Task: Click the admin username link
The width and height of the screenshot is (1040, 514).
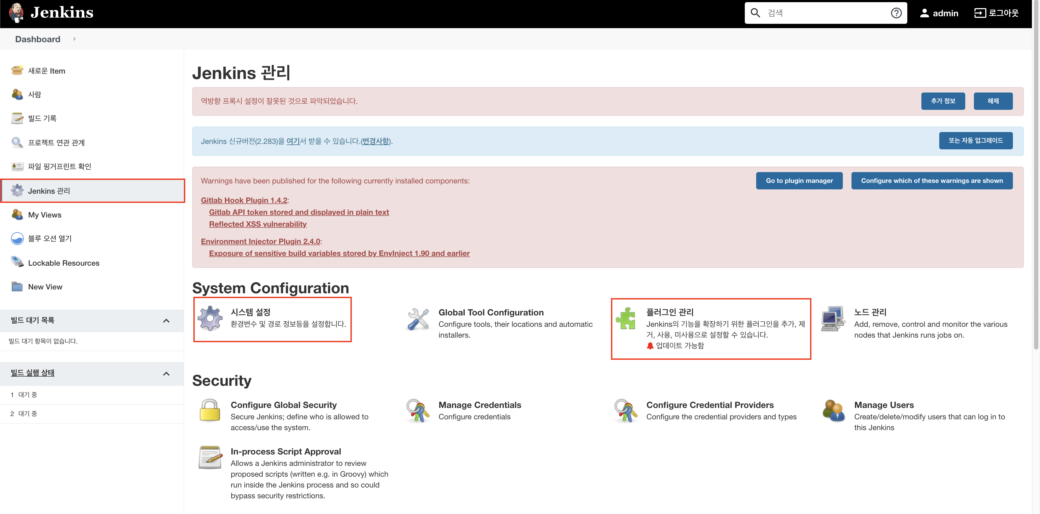Action: pos(945,13)
